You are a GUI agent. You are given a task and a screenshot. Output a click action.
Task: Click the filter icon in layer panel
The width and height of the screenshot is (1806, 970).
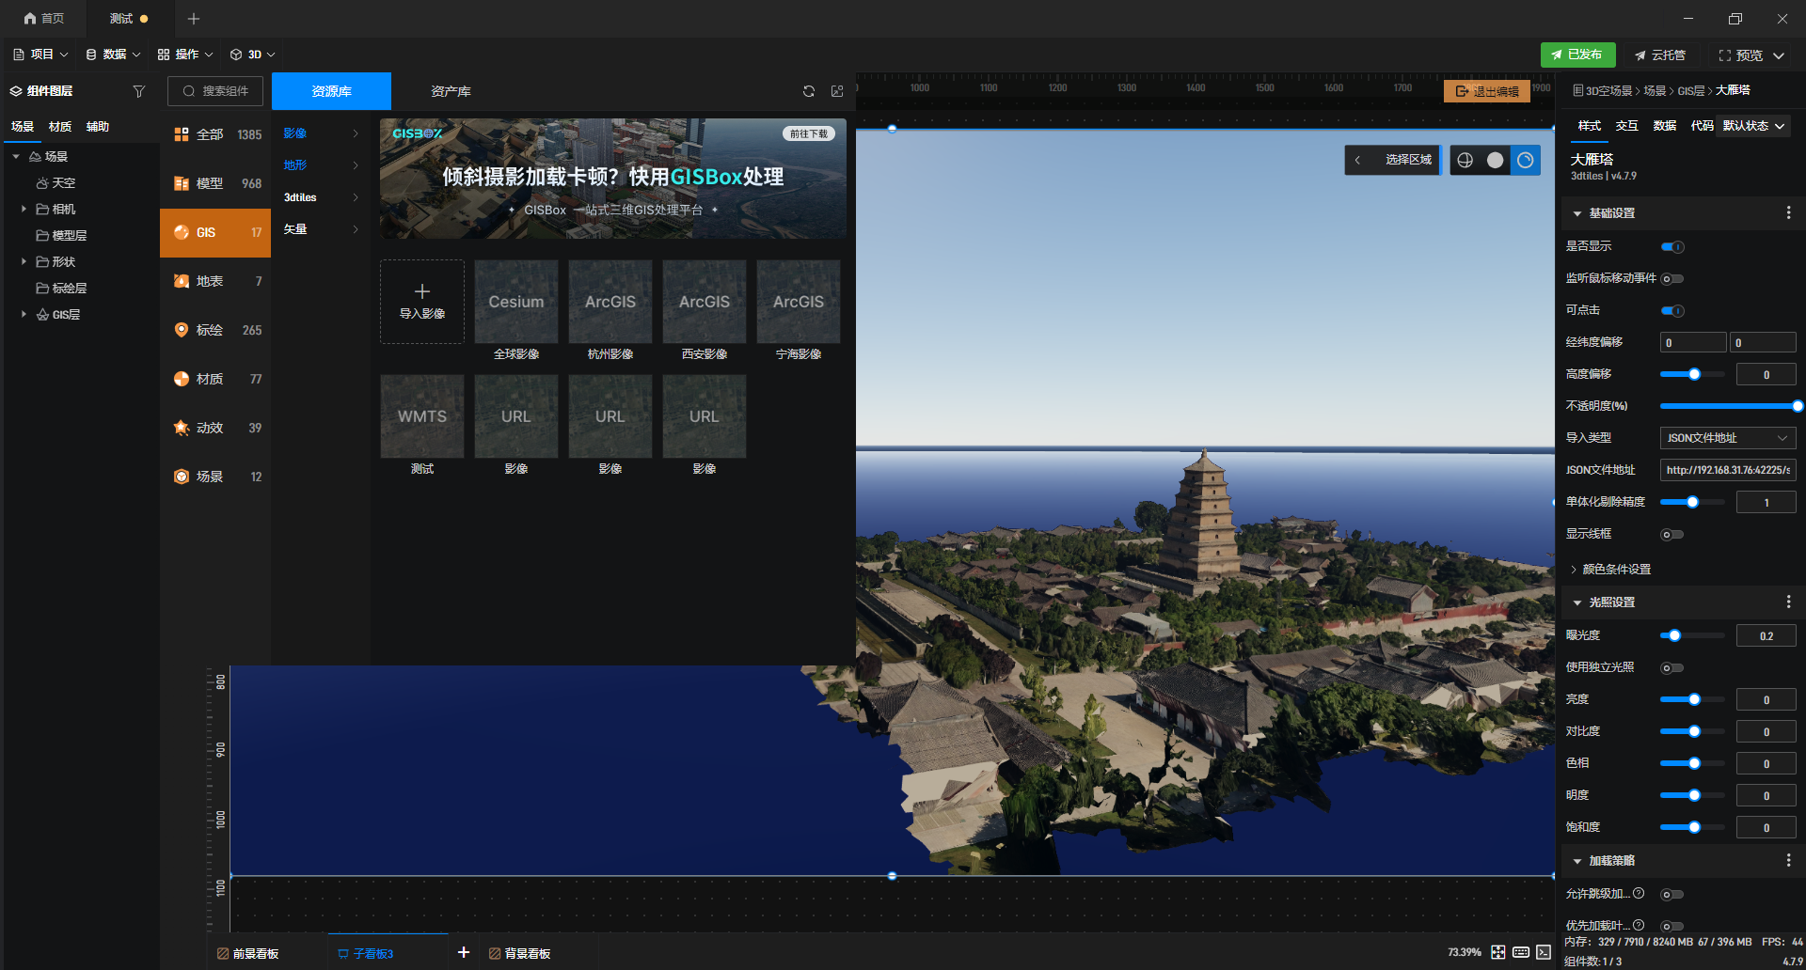139,91
